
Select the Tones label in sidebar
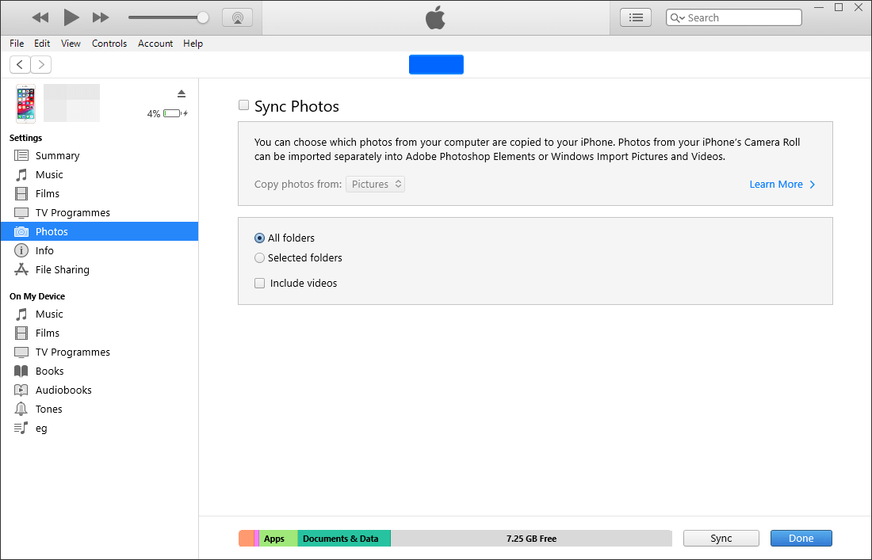pos(49,409)
